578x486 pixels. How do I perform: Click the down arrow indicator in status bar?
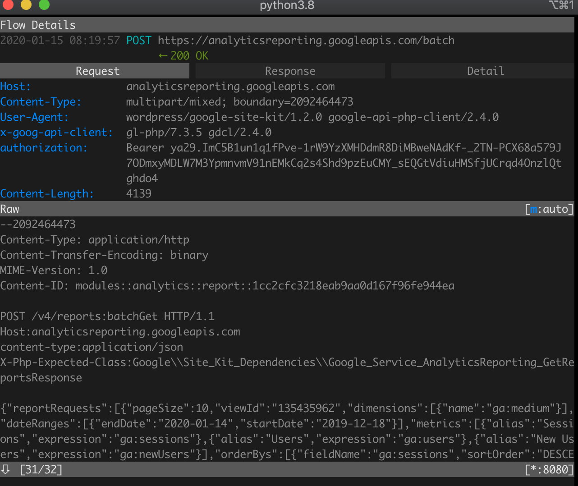click(x=5, y=470)
